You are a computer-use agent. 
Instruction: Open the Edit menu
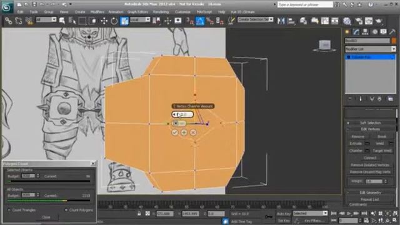click(x=20, y=12)
